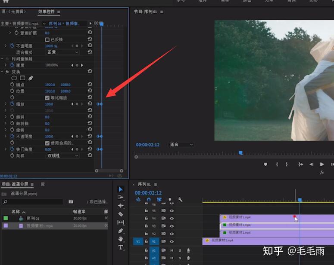Open the 采样 dropdown showing 双线性
This screenshot has height=265, width=334.
(62, 155)
